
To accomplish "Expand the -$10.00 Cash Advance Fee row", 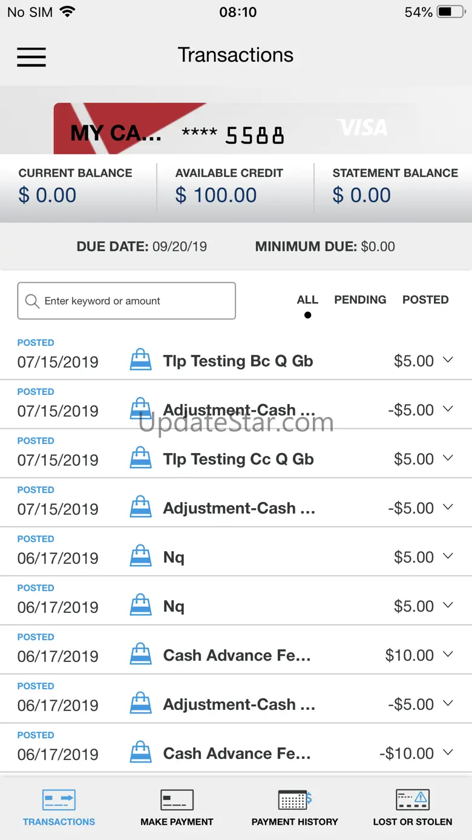I will (448, 753).
